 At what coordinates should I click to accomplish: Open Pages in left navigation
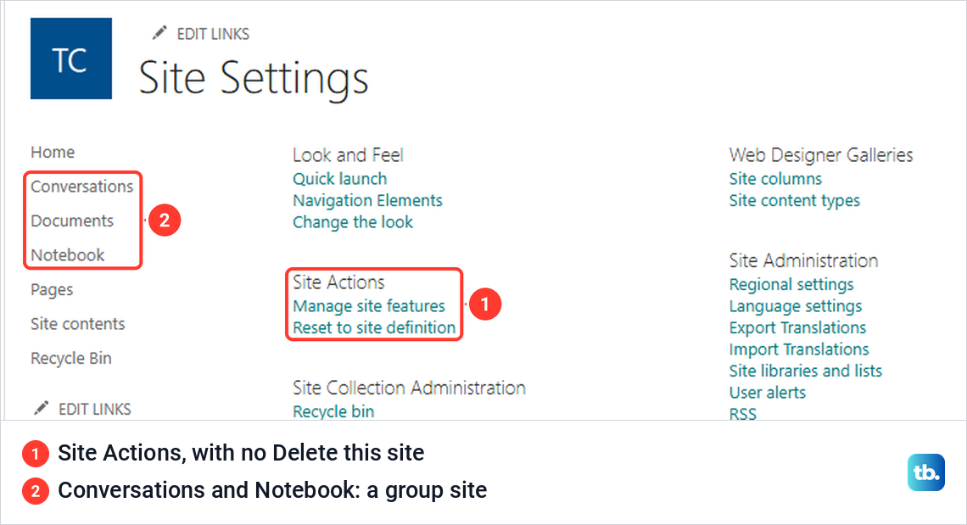coord(52,290)
